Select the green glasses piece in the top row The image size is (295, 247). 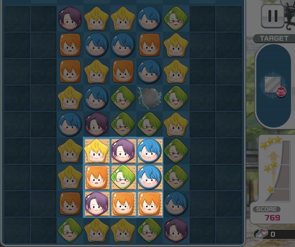176,19
